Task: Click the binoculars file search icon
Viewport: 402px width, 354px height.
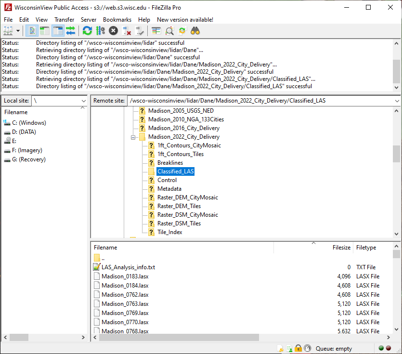Action: [195, 31]
